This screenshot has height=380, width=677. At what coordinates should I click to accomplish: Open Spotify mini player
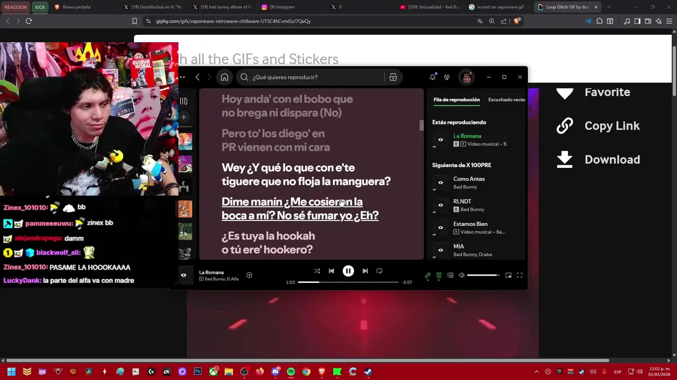click(508, 275)
